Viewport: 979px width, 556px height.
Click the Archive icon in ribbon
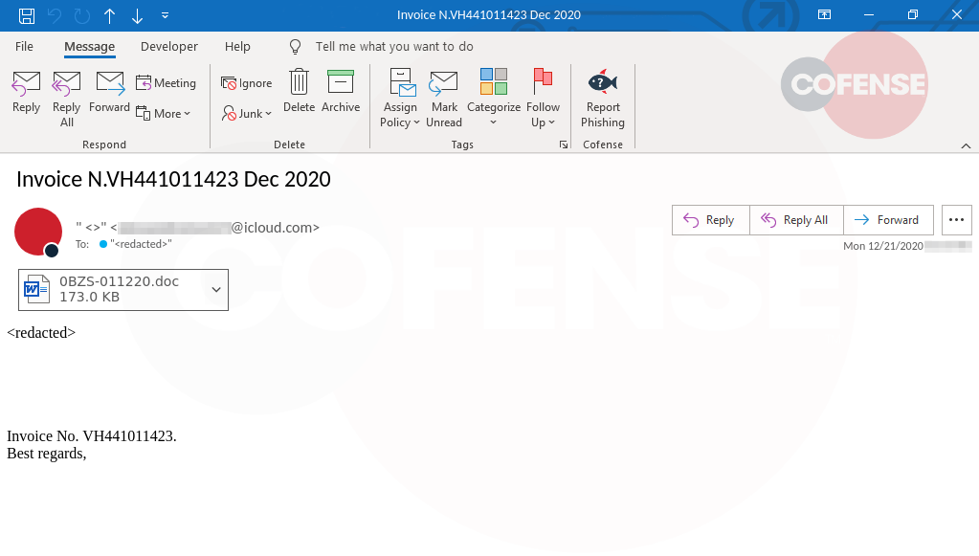point(340,83)
